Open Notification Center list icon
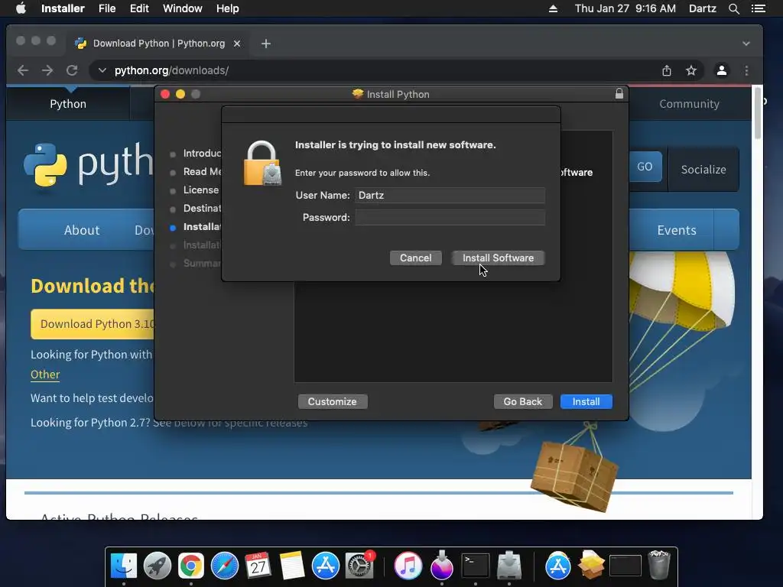 click(x=758, y=8)
